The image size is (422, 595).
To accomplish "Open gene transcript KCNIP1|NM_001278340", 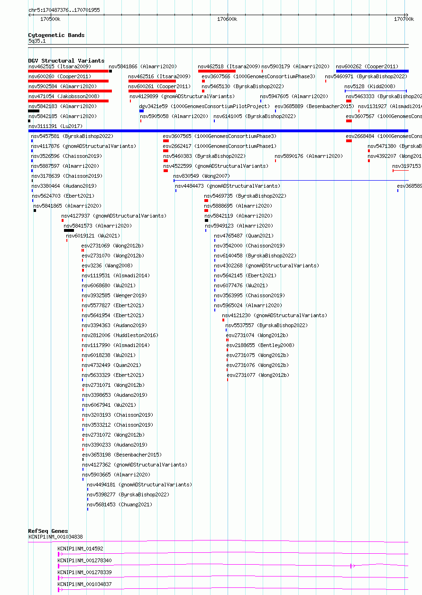I will (85, 560).
